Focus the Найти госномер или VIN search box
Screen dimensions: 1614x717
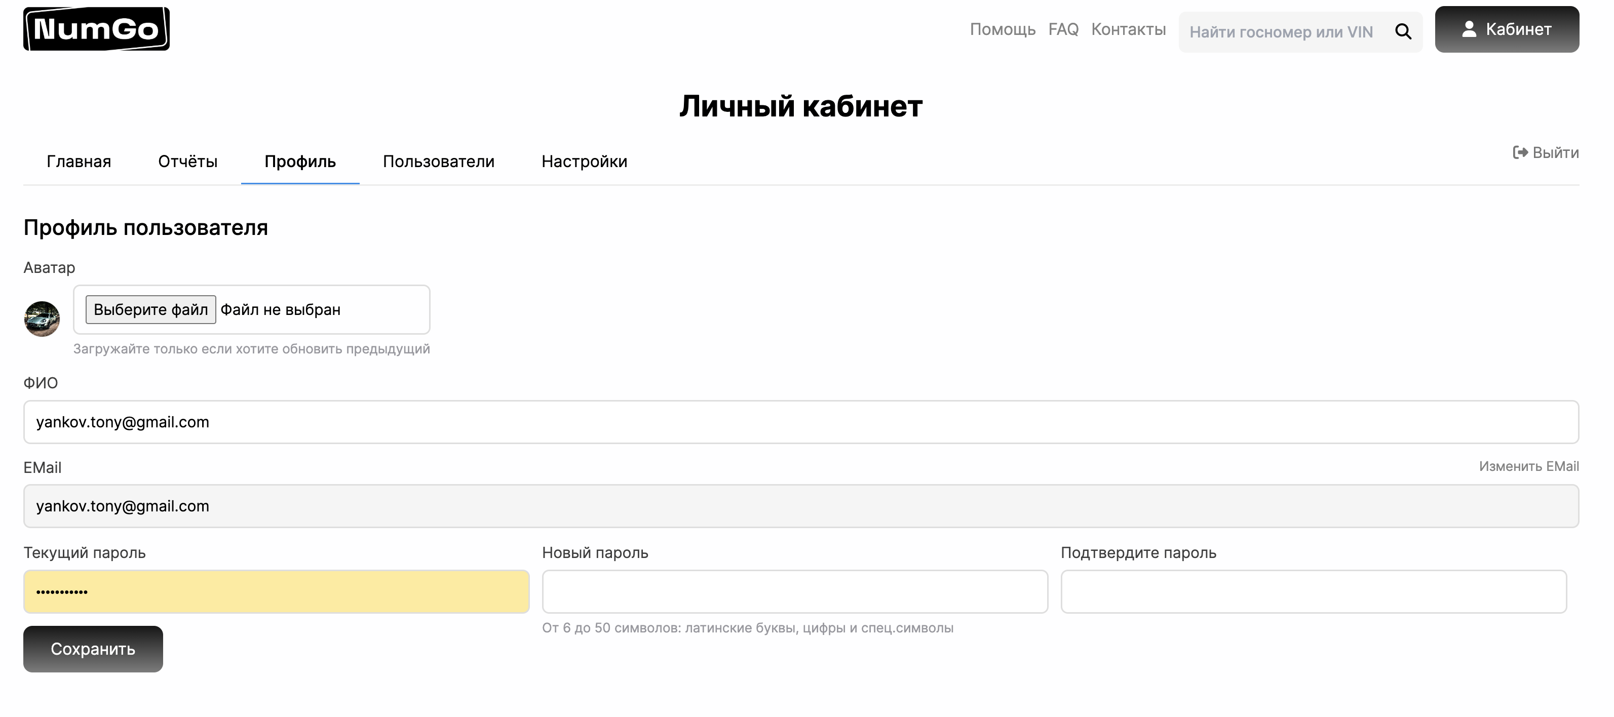point(1281,32)
